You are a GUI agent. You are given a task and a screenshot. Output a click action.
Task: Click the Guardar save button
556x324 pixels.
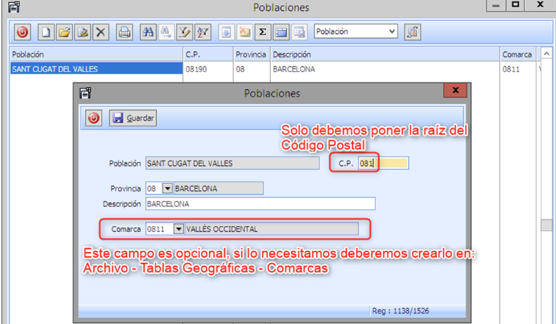(x=133, y=119)
